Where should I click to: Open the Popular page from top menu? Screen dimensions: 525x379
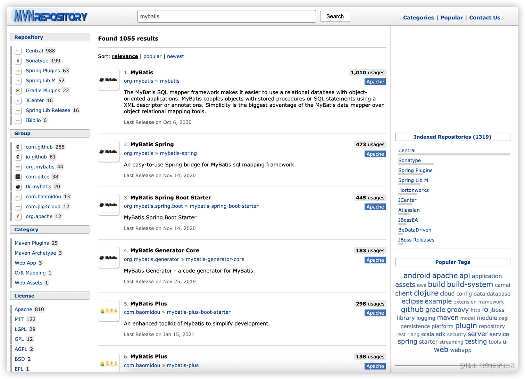coord(451,18)
